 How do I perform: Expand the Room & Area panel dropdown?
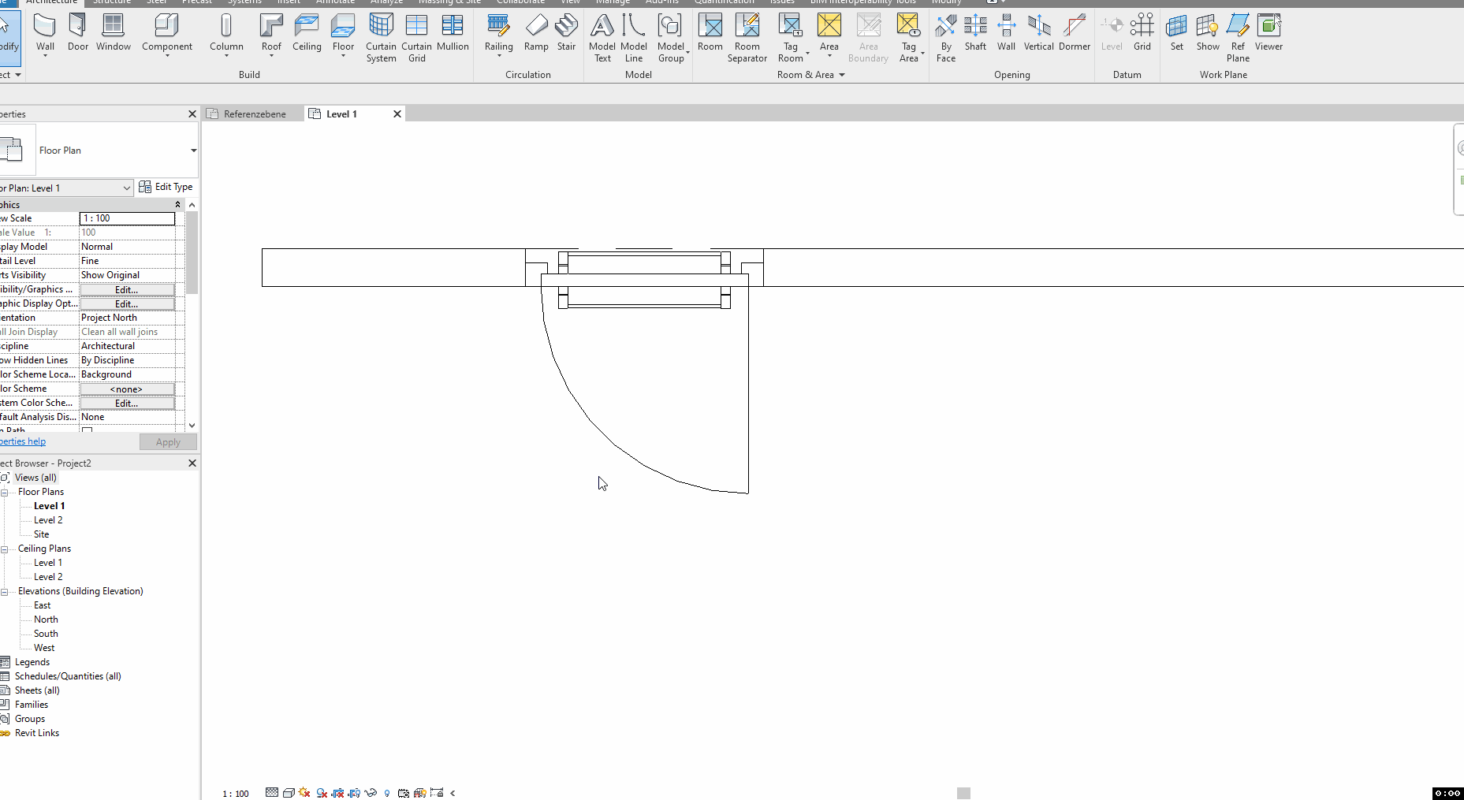(840, 75)
